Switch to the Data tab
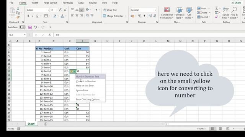 [x=81, y=3]
